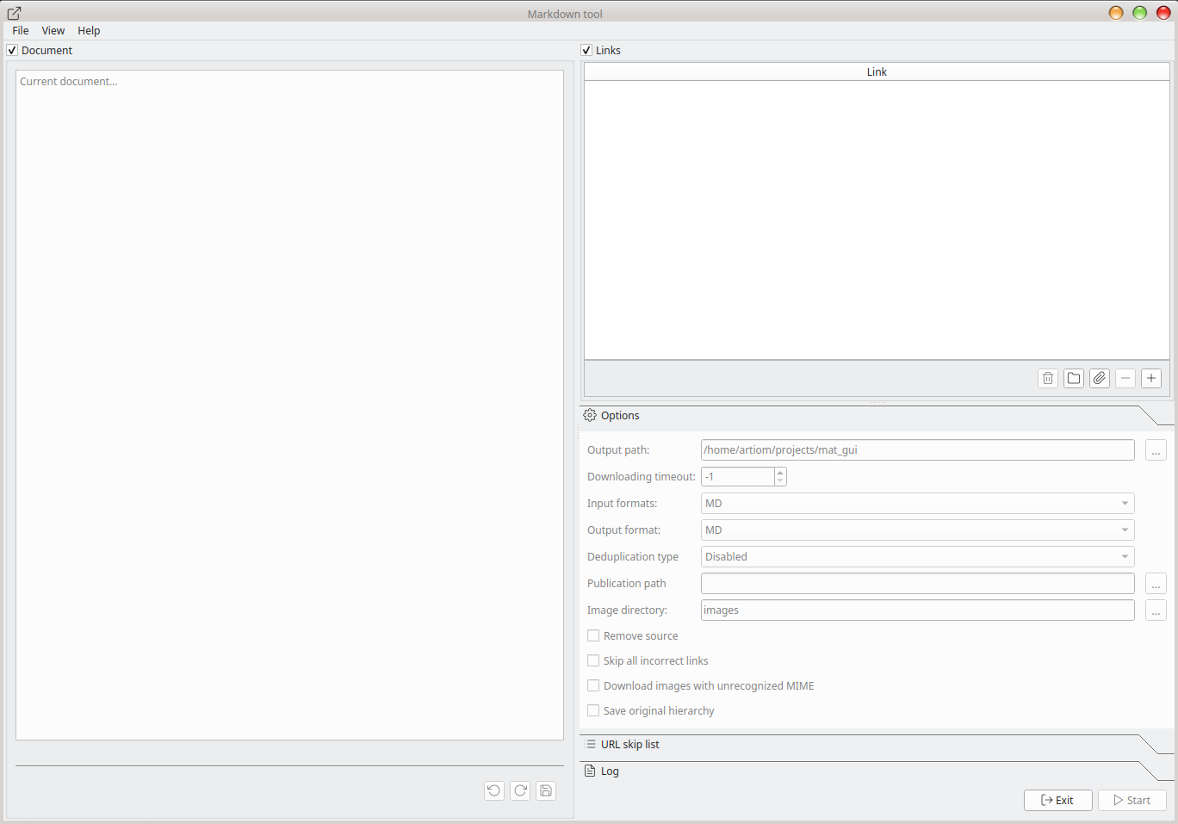Screen dimensions: 1178x824
Task: Expand the URL skip list section
Action: [x=630, y=744]
